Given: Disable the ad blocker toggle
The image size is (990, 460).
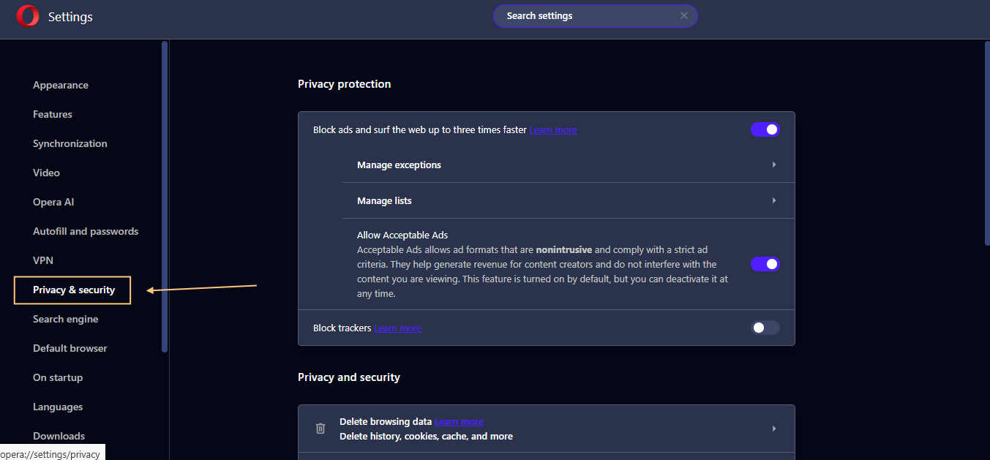Looking at the screenshot, I should click(x=765, y=129).
